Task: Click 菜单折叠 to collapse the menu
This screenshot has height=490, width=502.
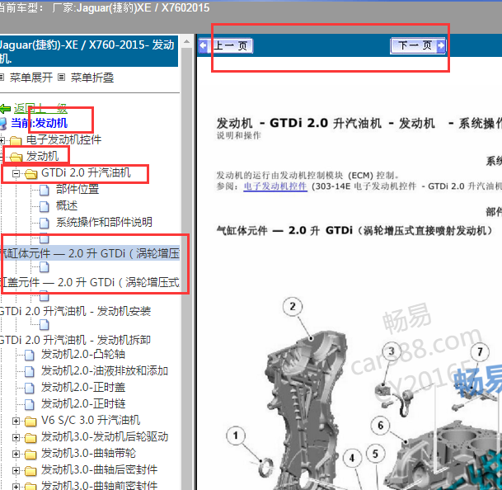Action: [x=92, y=78]
